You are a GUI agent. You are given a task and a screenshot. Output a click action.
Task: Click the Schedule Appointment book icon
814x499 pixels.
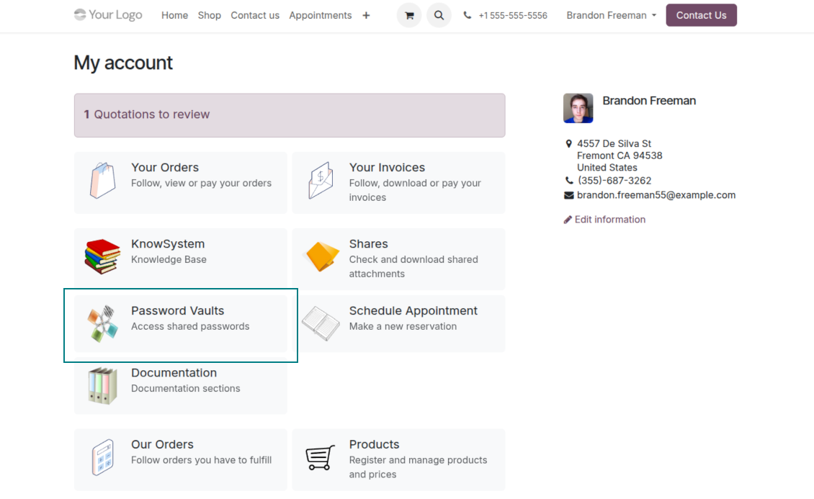tap(321, 323)
